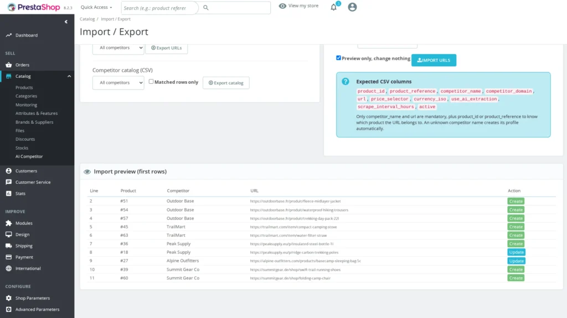Click the Design monitor icon
Viewport: 567px width, 318px height.
coord(9,234)
